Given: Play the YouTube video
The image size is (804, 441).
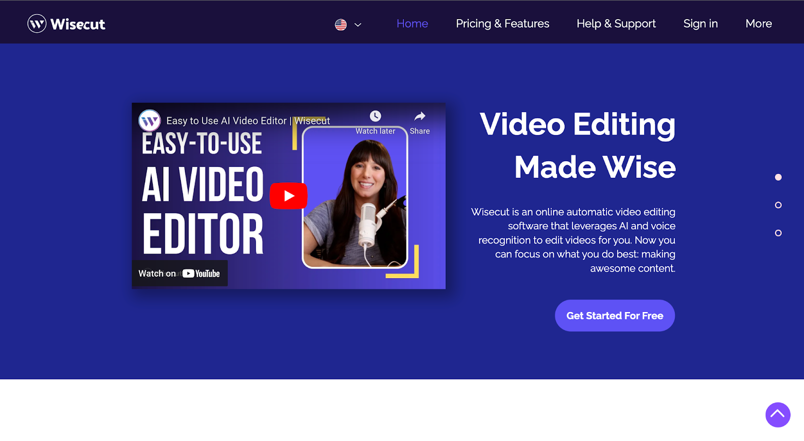Looking at the screenshot, I should (288, 195).
